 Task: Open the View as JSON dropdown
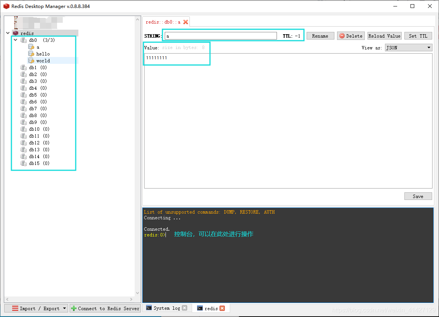pos(409,48)
